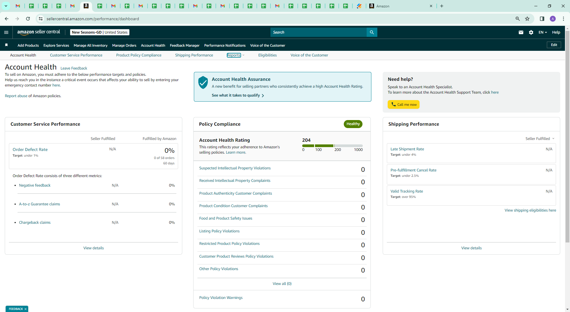Image resolution: width=570 pixels, height=312 pixels.
Task: Bookmark this page with the star
Action: [x=527, y=19]
